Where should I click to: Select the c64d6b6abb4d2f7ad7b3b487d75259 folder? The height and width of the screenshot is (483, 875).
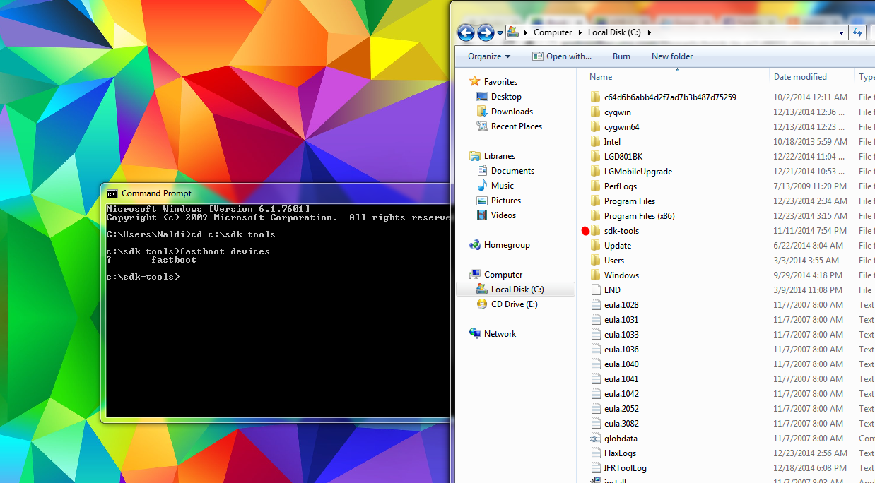coord(670,97)
